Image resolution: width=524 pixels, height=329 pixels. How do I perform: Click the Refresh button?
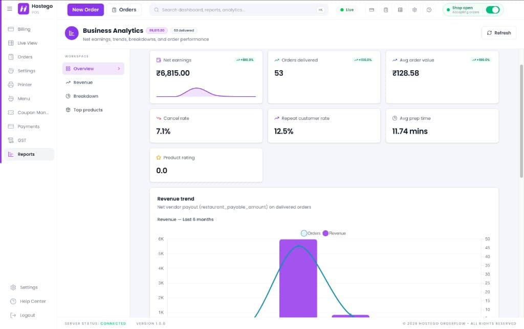coord(498,33)
